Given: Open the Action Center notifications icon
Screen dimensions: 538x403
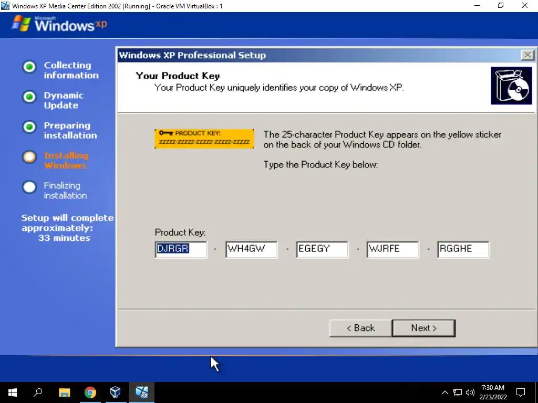Looking at the screenshot, I should point(521,393).
